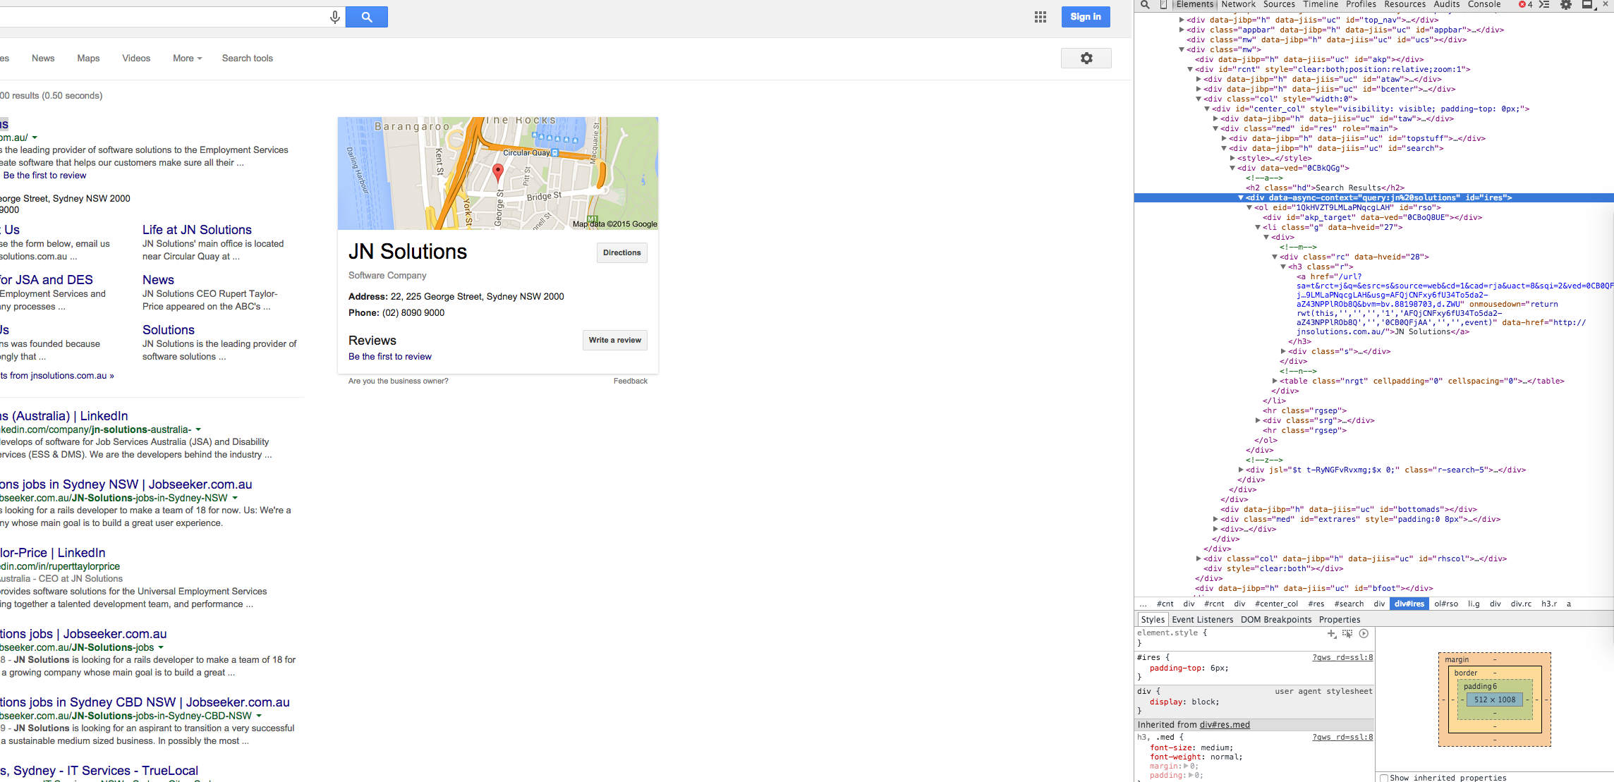Expand the table class nrgt node

(x=1275, y=381)
